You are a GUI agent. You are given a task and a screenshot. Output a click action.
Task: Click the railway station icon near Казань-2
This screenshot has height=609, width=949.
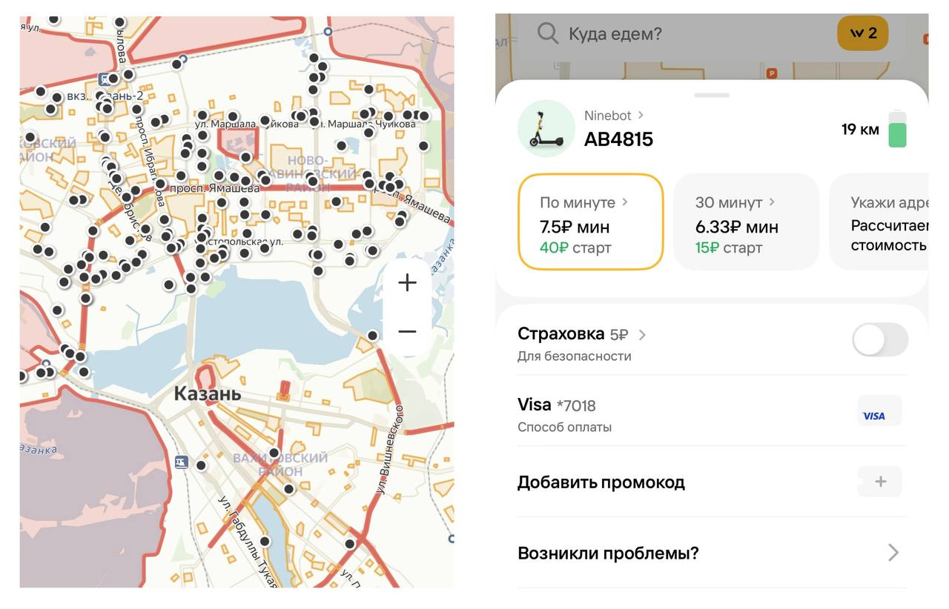[x=103, y=79]
